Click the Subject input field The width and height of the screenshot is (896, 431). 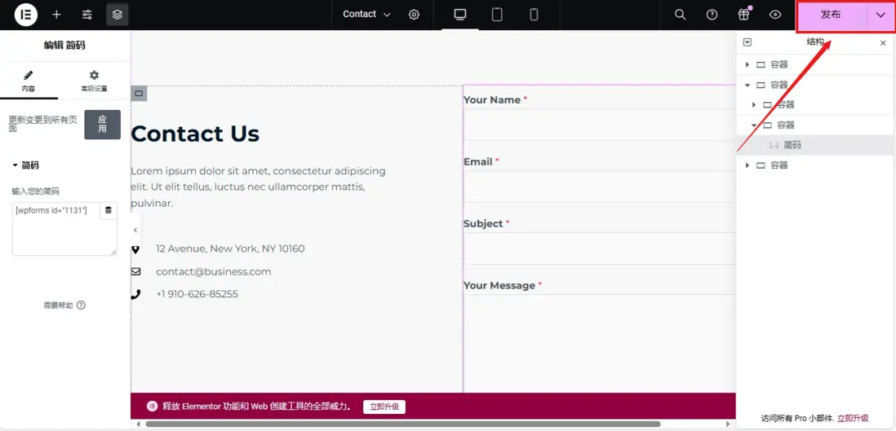coord(600,248)
